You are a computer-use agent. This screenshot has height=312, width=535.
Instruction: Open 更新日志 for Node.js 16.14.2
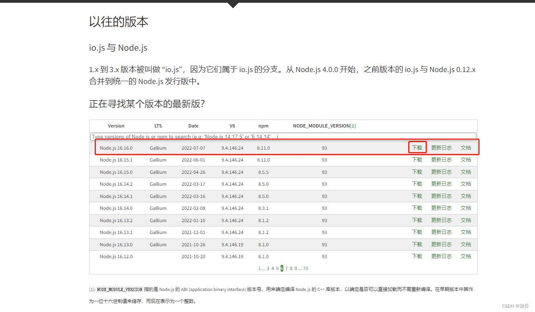click(441, 184)
